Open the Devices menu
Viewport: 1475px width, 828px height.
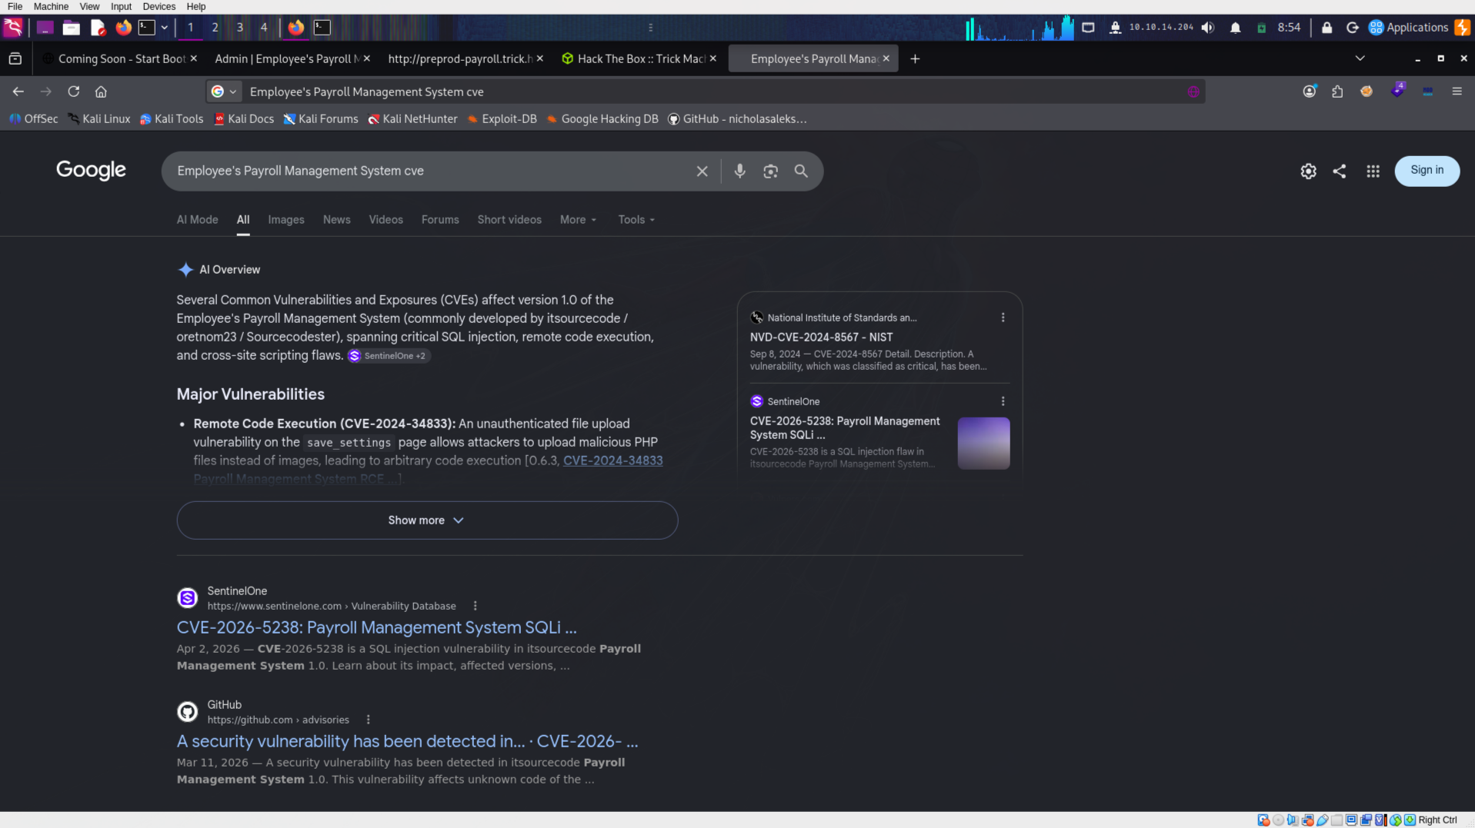[x=159, y=6]
